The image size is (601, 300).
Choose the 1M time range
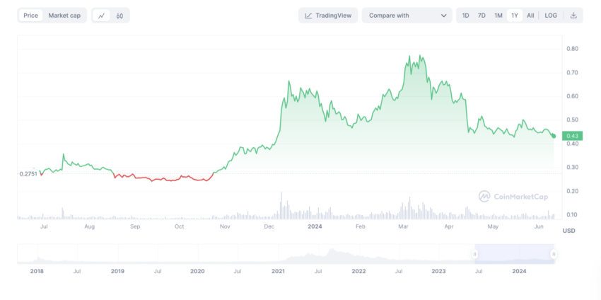[x=498, y=16]
